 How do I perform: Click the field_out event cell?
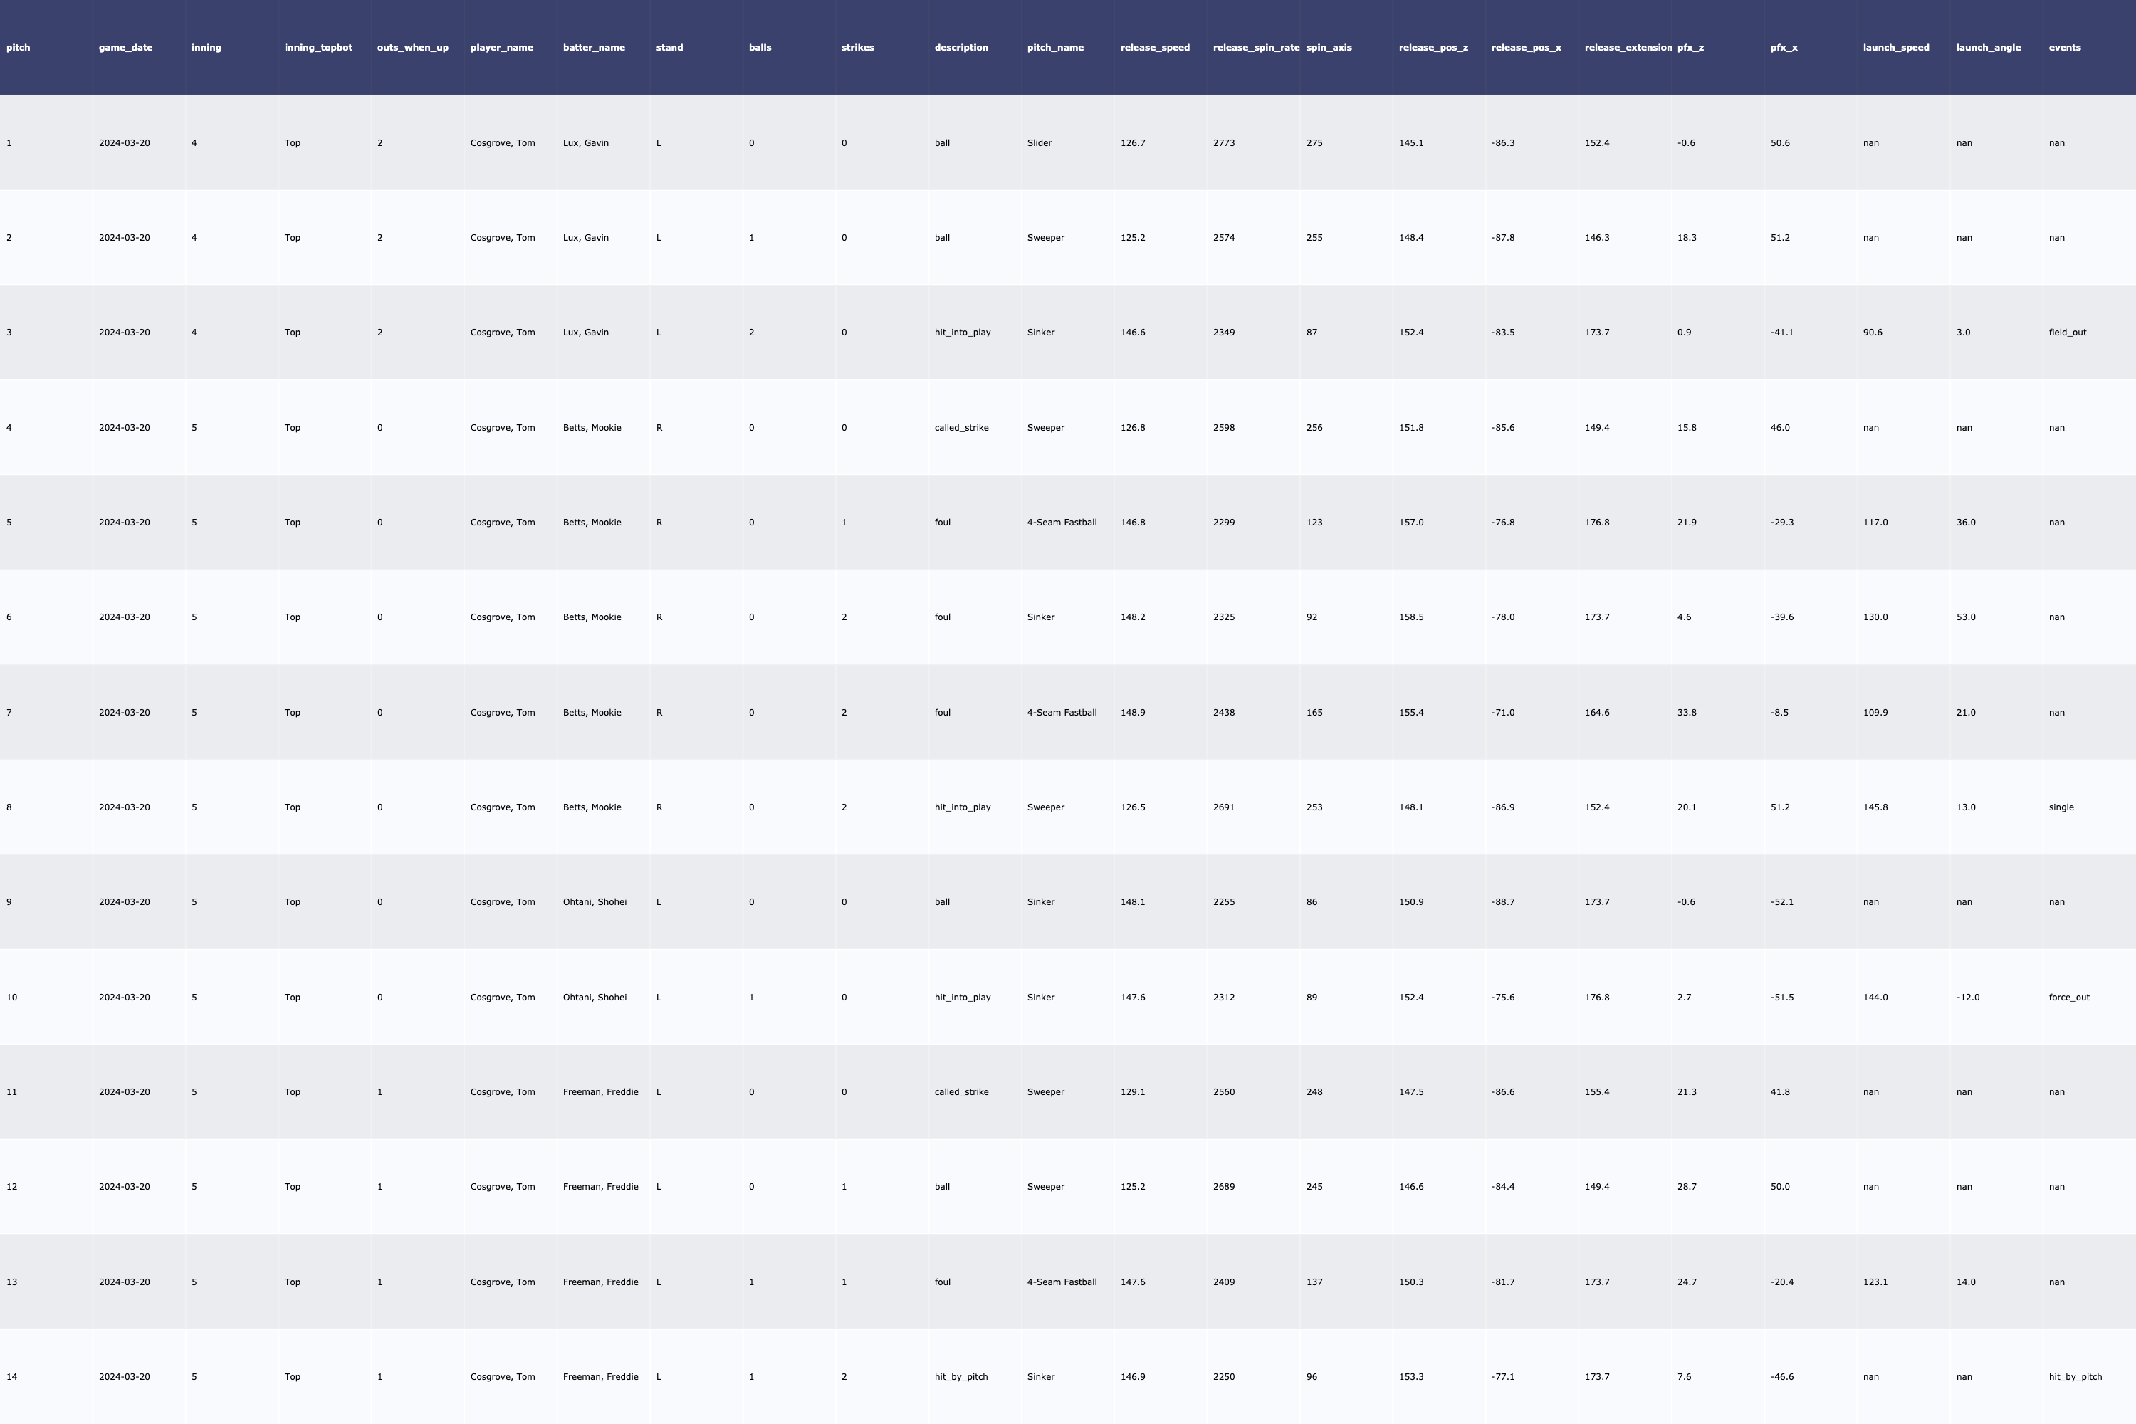click(x=2067, y=333)
